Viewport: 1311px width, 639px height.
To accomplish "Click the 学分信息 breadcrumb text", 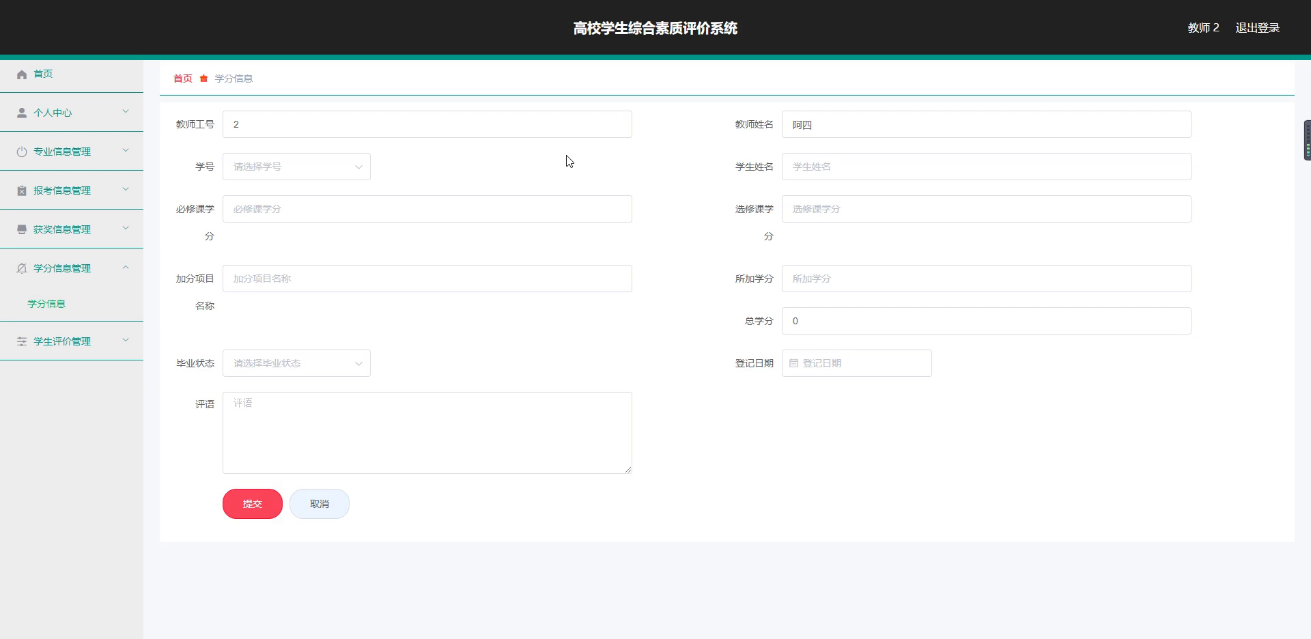I will click(234, 79).
